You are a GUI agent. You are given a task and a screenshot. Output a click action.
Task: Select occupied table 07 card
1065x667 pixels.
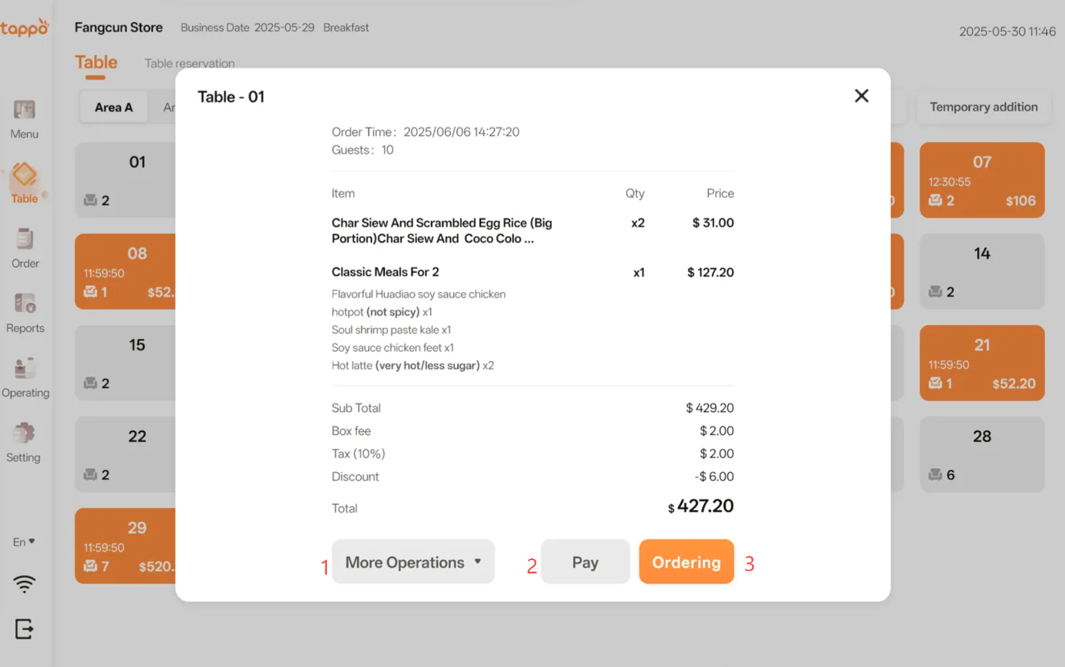pos(981,180)
